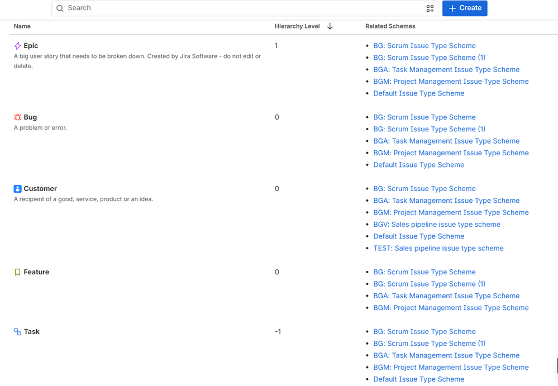This screenshot has height=386, width=558.
Task: Focus the Search input field
Action: click(x=245, y=8)
